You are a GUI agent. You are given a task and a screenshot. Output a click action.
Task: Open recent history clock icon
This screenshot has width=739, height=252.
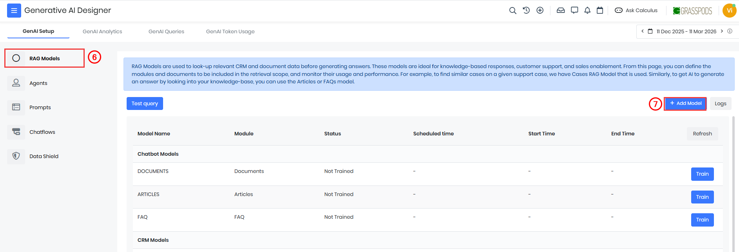(526, 11)
